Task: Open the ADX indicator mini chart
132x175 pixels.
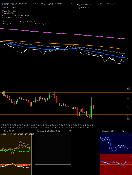Action: (x=16, y=143)
